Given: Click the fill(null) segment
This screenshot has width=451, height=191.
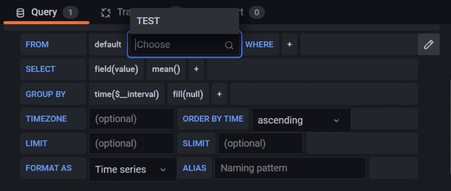Looking at the screenshot, I should [x=188, y=94].
